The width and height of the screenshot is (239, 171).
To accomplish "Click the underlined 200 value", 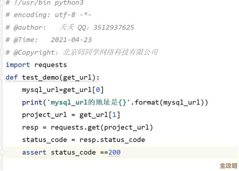I will (x=114, y=152).
